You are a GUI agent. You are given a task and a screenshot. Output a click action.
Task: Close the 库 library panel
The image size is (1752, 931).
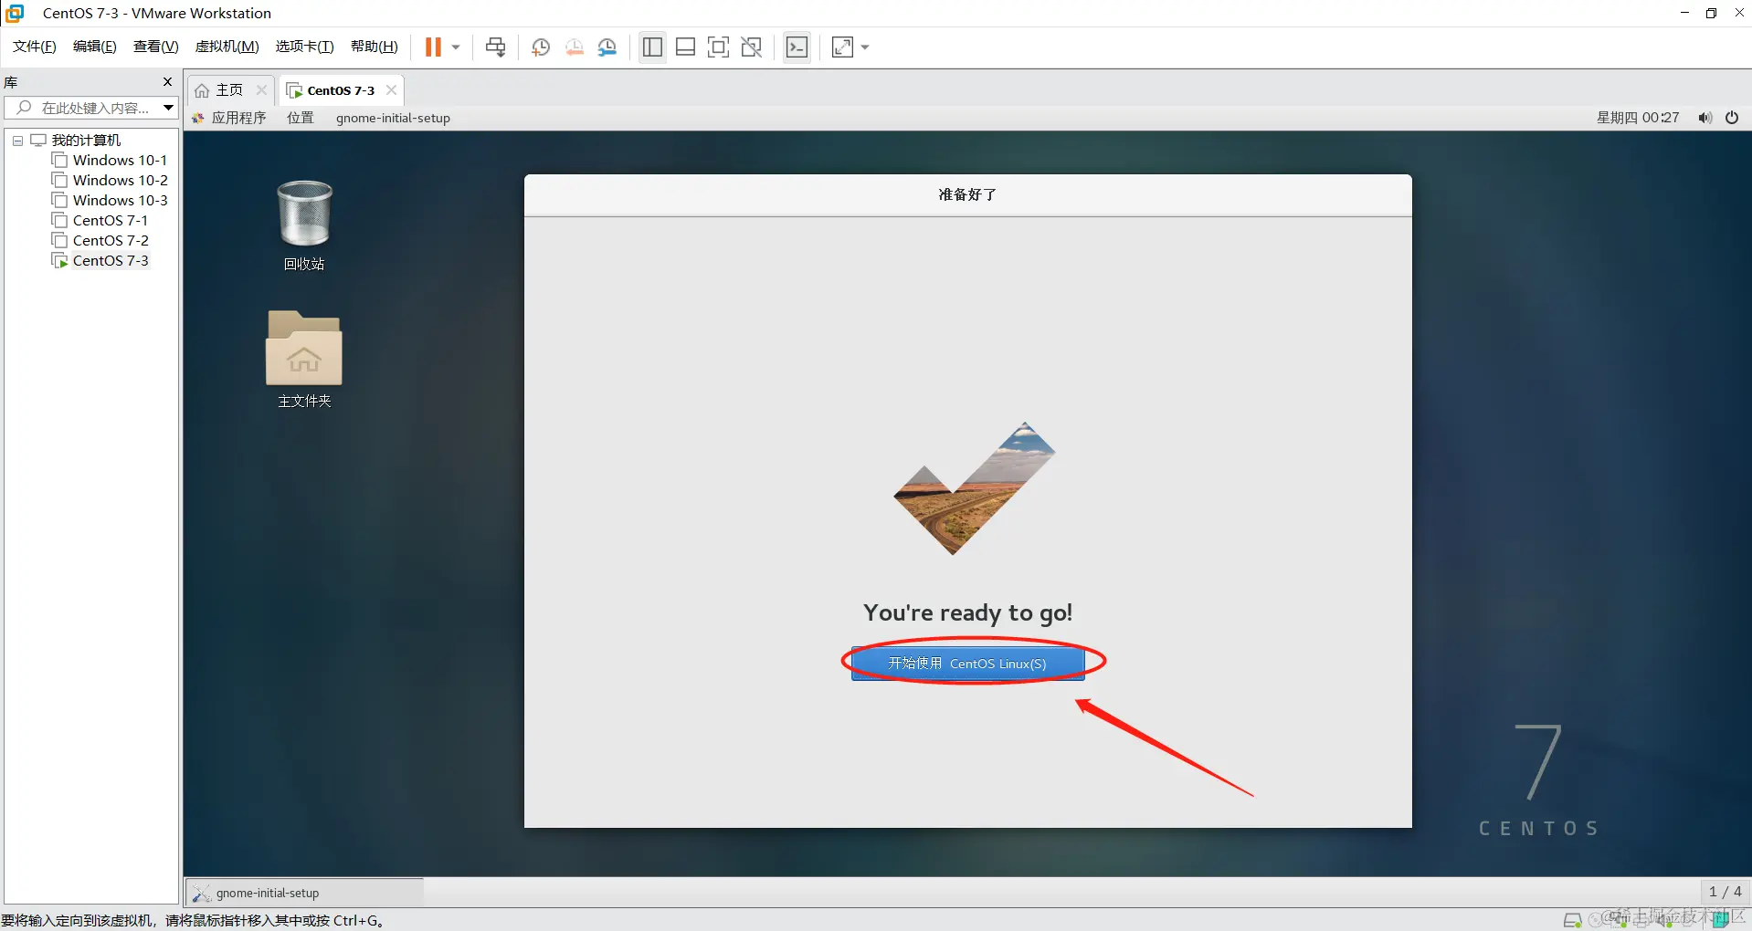click(167, 82)
